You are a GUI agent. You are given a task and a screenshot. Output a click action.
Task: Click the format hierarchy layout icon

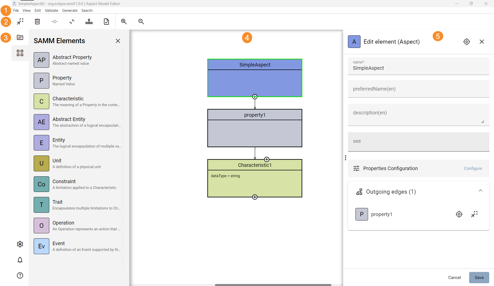click(x=89, y=22)
